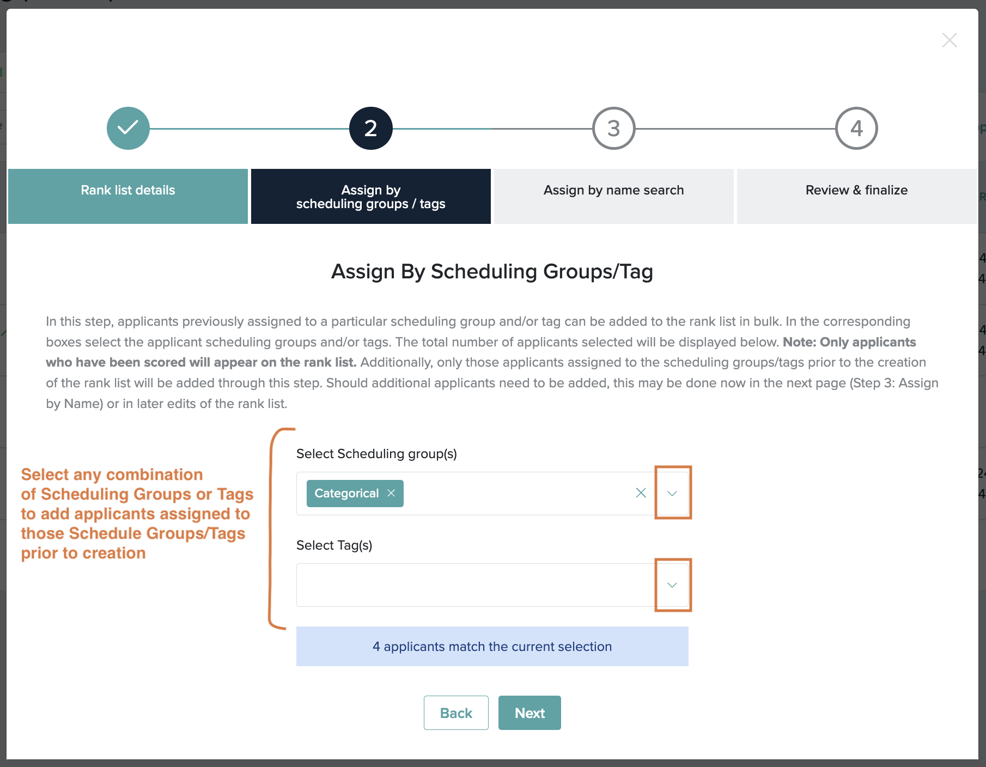Jump to step 4 circle
The height and width of the screenshot is (767, 986).
[857, 128]
